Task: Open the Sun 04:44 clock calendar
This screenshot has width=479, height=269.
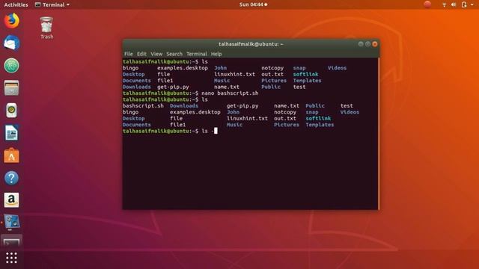Action: click(253, 4)
